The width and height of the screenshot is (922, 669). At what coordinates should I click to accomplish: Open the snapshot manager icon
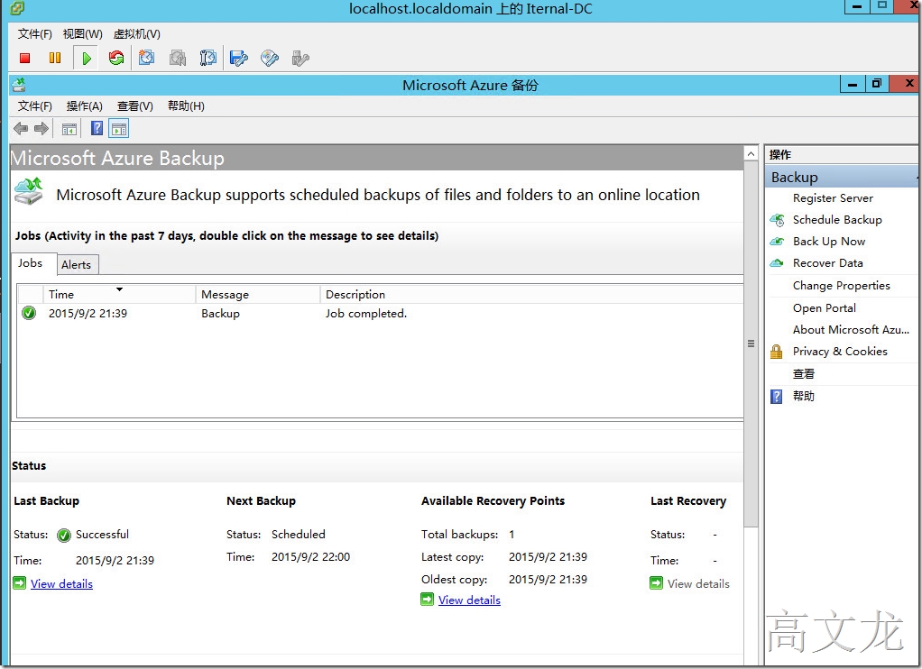coord(207,58)
